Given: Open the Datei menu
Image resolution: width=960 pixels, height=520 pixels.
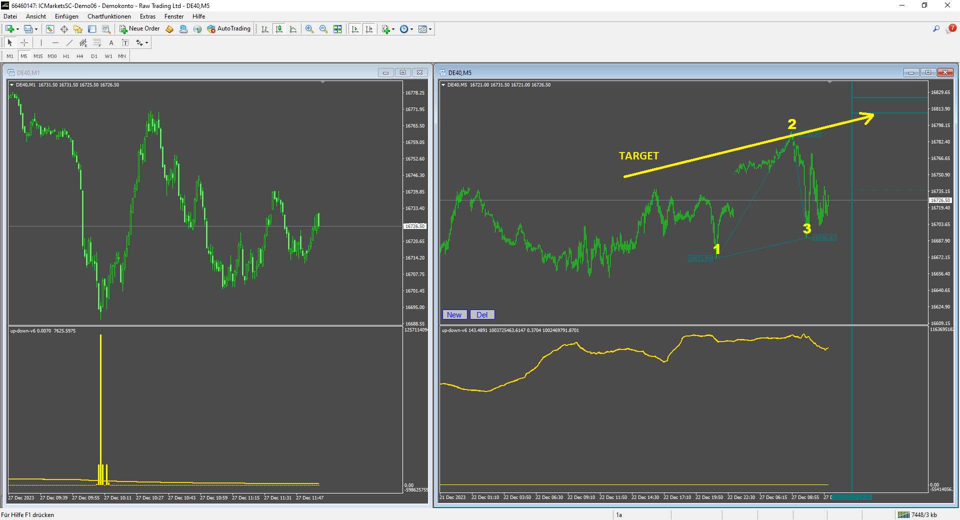Looking at the screenshot, I should click(x=10, y=16).
